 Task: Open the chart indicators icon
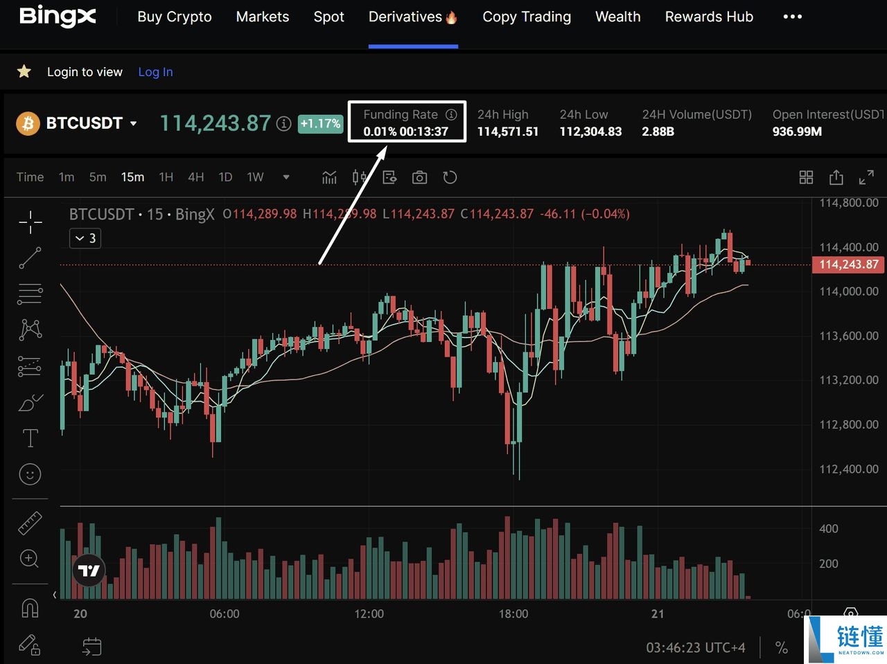tap(329, 177)
